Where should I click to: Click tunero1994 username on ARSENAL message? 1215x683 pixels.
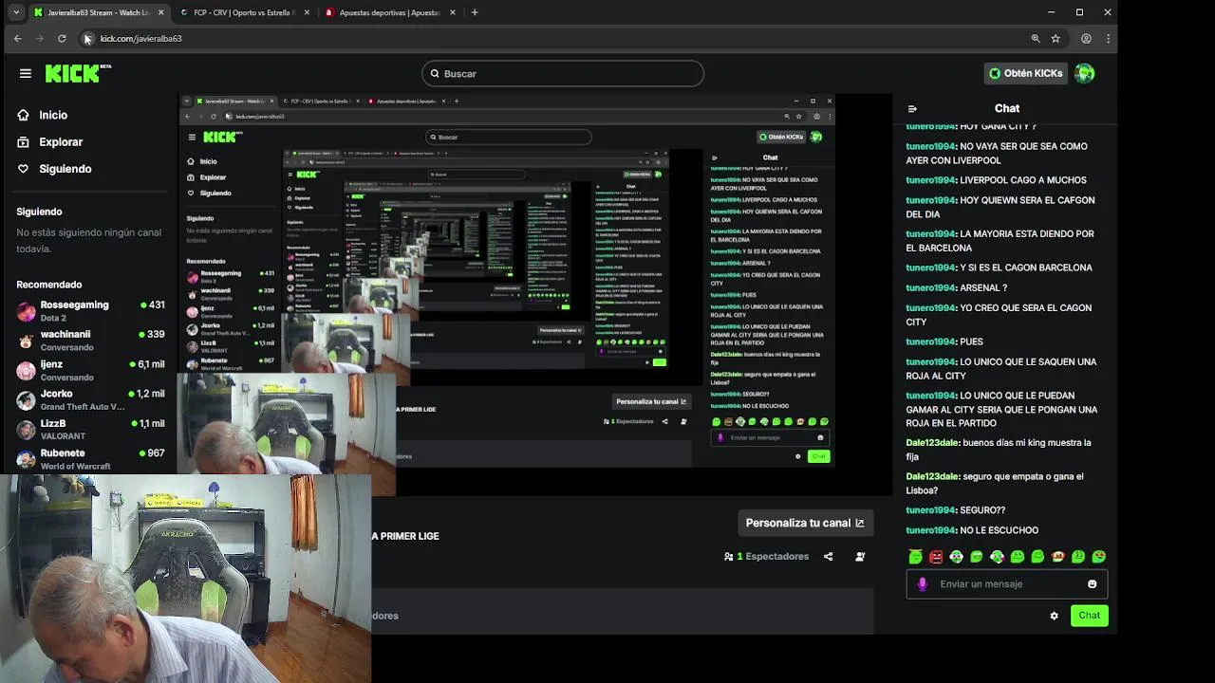(930, 287)
